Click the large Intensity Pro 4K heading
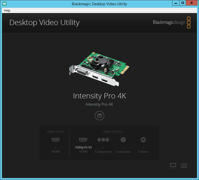The image size is (199, 180). pos(100,96)
